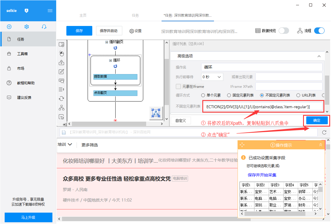
Task: Open the 培训 category dropdown
Action: (x=65, y=144)
